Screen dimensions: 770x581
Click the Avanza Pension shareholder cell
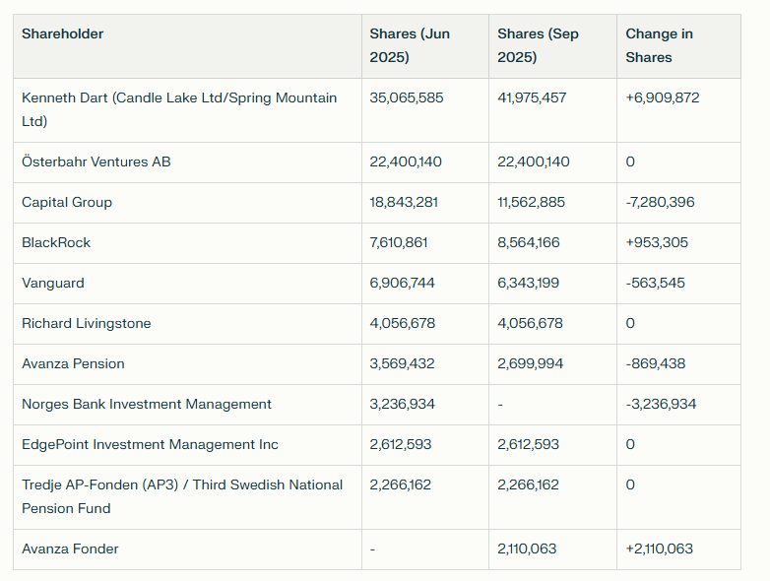[74, 363]
